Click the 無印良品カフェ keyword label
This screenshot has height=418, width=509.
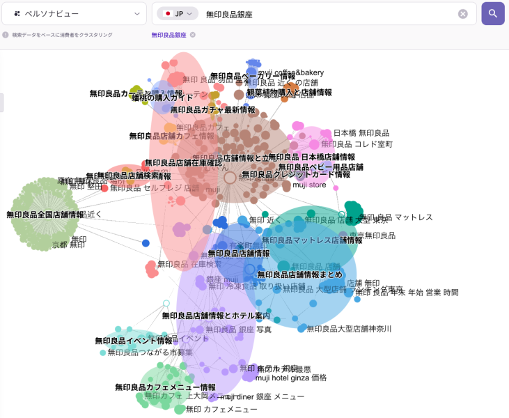coord(203,127)
